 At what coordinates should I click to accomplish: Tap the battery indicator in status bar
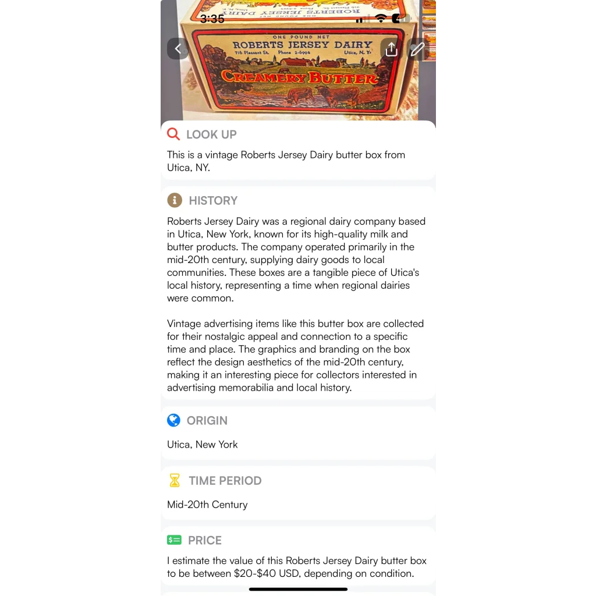point(400,18)
